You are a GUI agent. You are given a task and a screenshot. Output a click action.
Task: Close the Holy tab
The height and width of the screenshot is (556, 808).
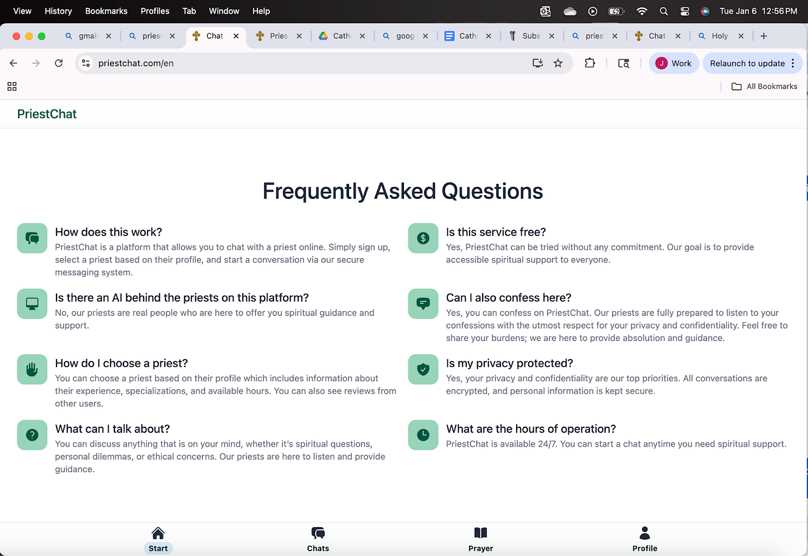pyautogui.click(x=741, y=36)
